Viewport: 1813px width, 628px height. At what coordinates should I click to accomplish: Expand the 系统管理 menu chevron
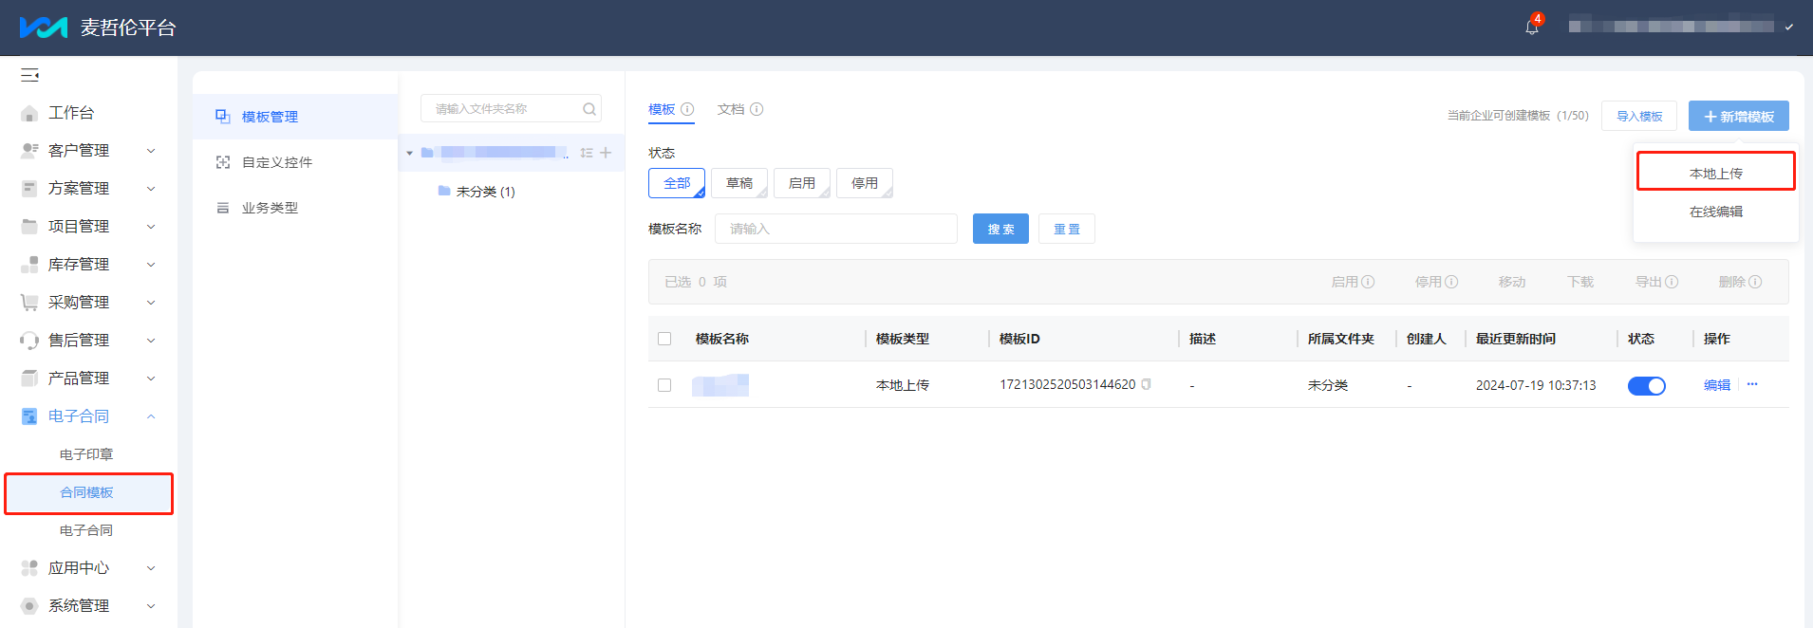pyautogui.click(x=151, y=606)
